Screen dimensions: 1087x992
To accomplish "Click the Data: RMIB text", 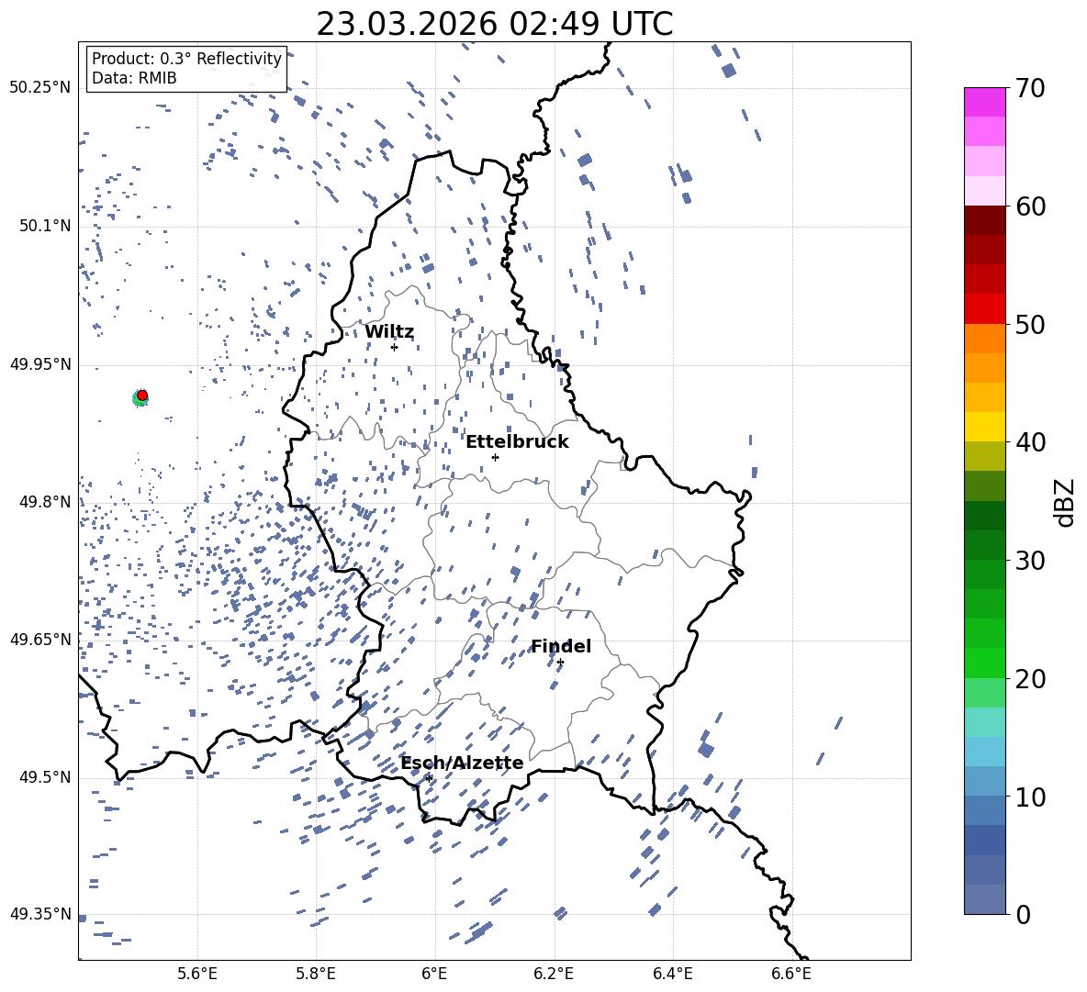I will point(134,78).
